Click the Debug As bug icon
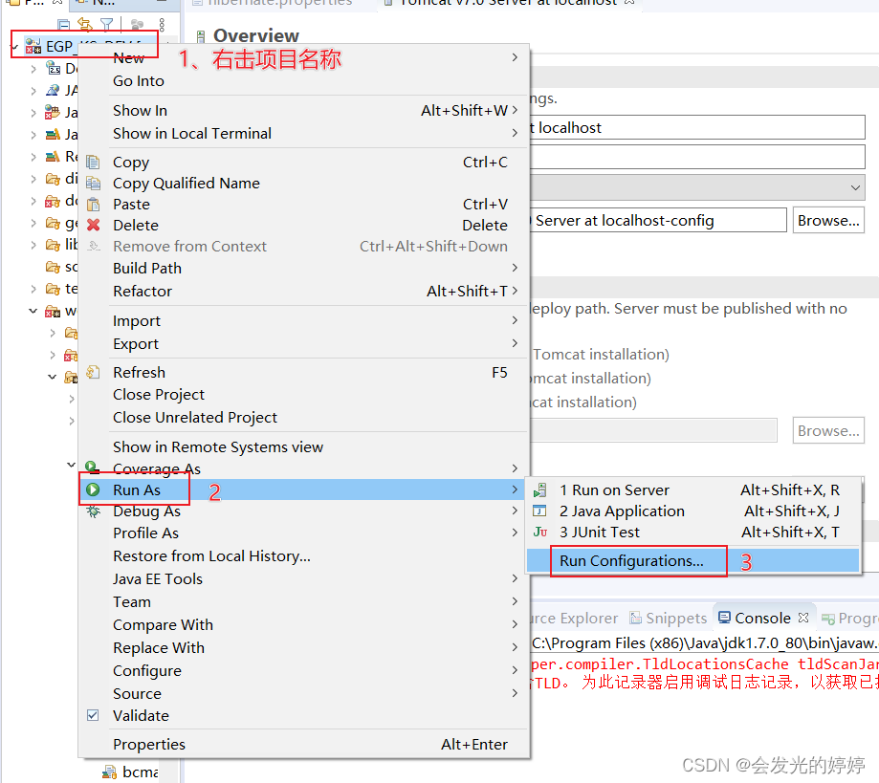The width and height of the screenshot is (879, 783). 93,511
